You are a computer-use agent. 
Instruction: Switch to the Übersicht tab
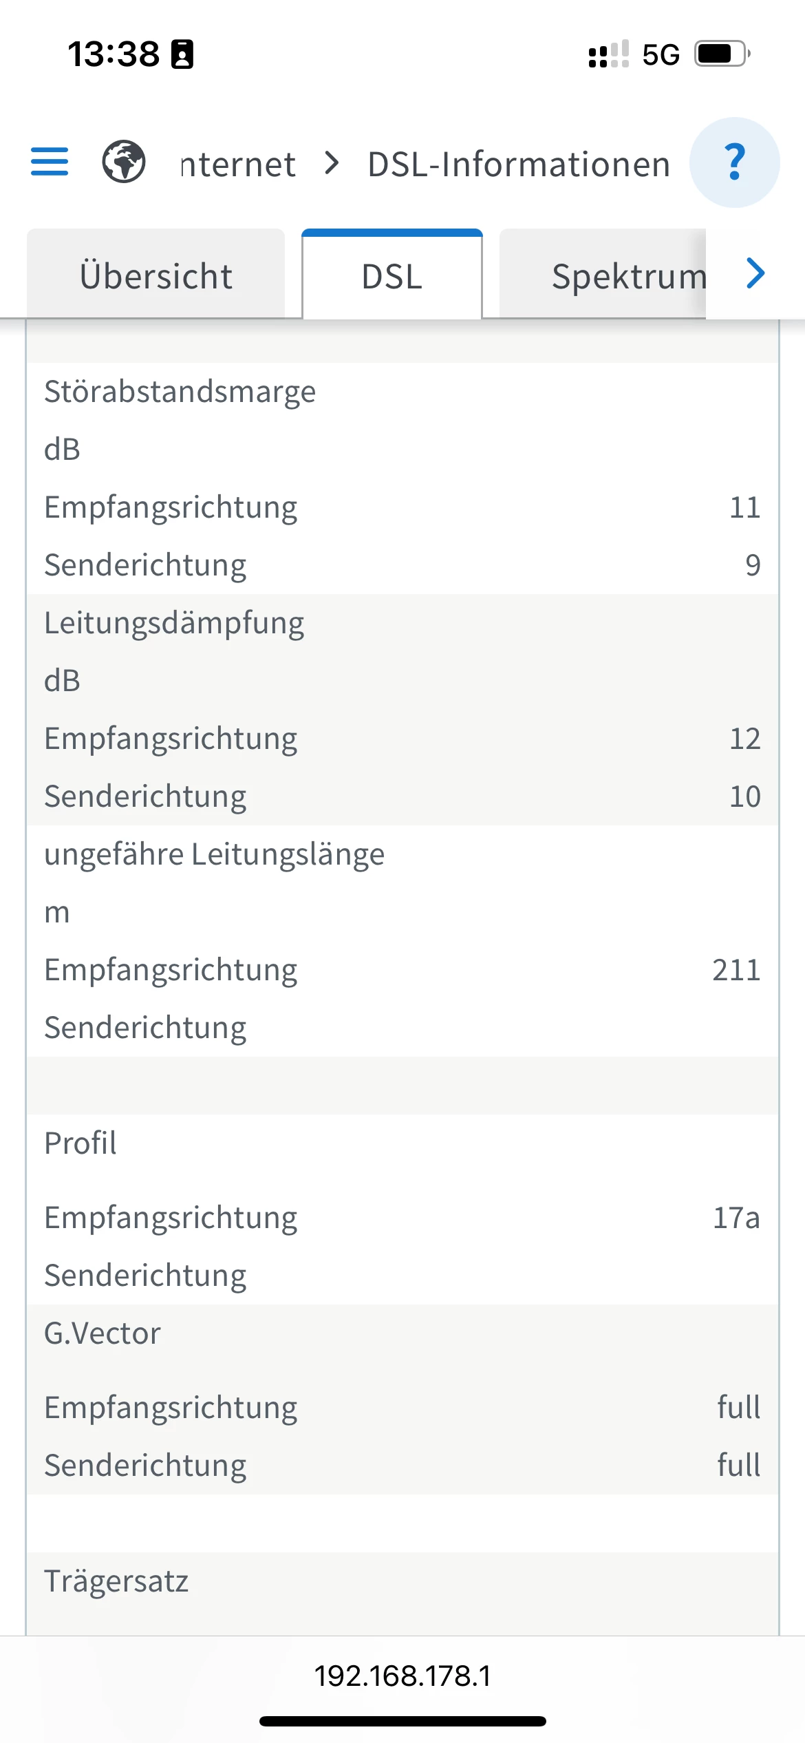(156, 276)
